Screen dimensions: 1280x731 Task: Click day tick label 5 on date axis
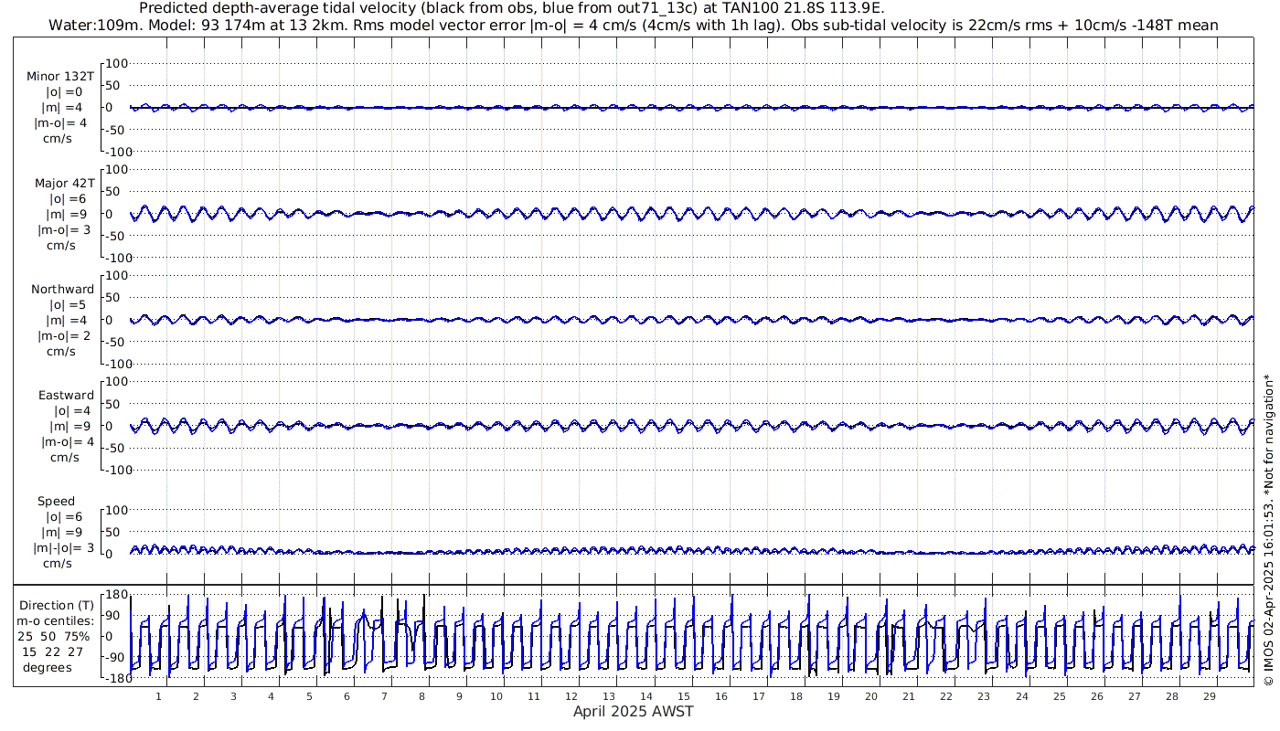[309, 696]
